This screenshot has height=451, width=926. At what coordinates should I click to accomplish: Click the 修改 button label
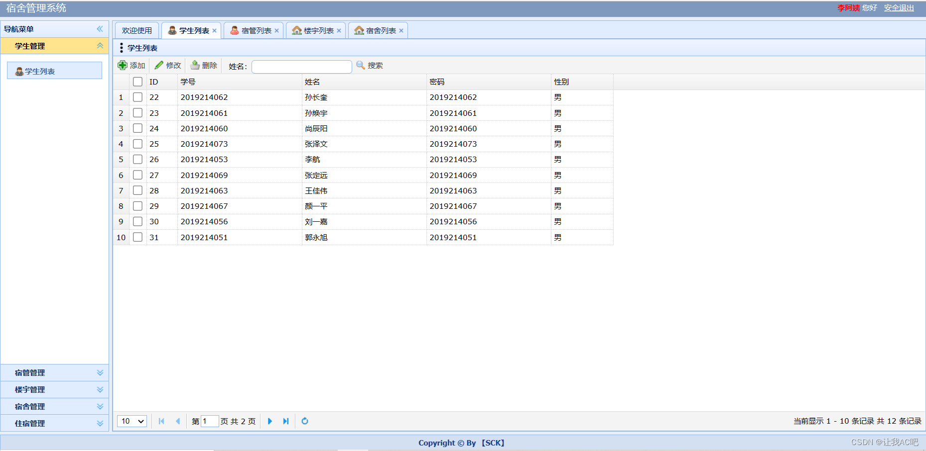point(174,66)
